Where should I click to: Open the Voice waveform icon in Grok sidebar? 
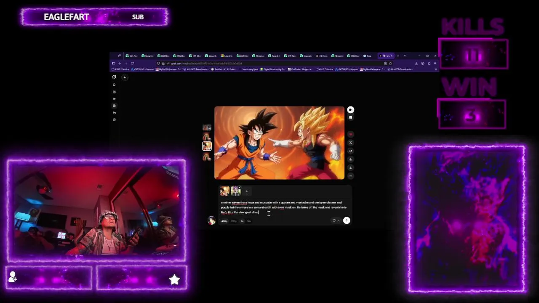[114, 99]
